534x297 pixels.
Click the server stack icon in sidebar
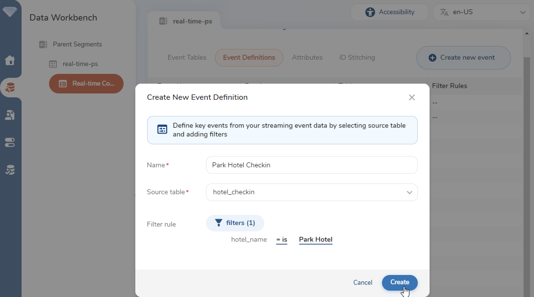10,142
